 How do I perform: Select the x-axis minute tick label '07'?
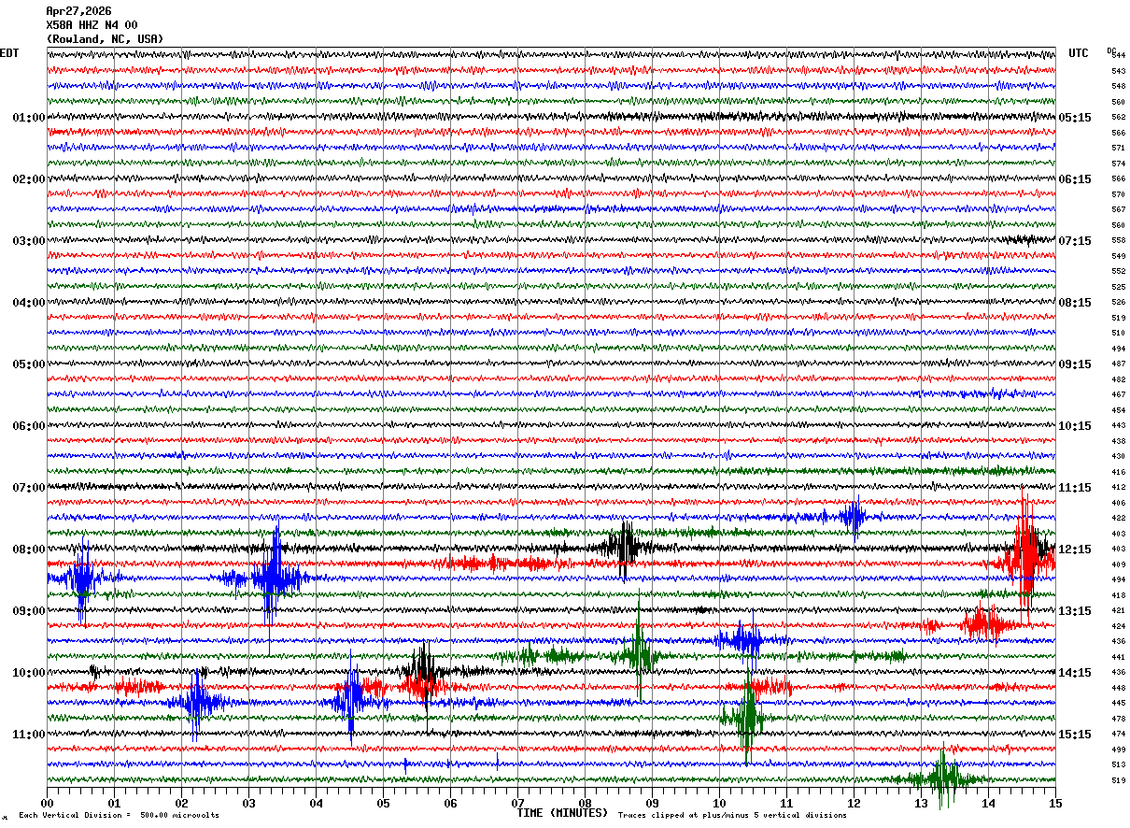point(517,803)
